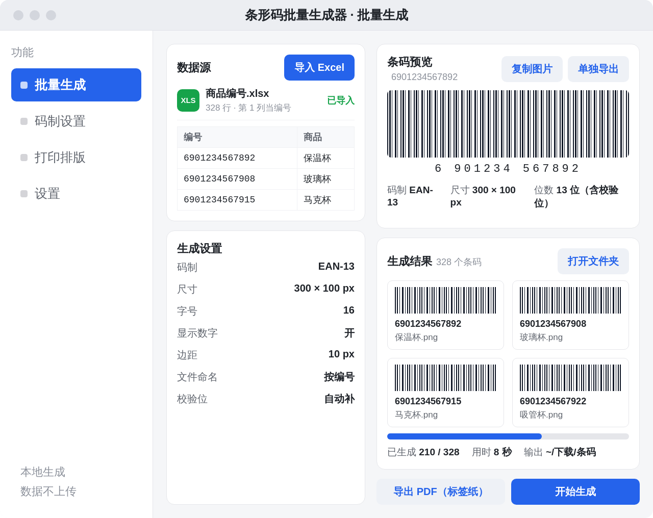Click the 开始生成 button

point(575,492)
